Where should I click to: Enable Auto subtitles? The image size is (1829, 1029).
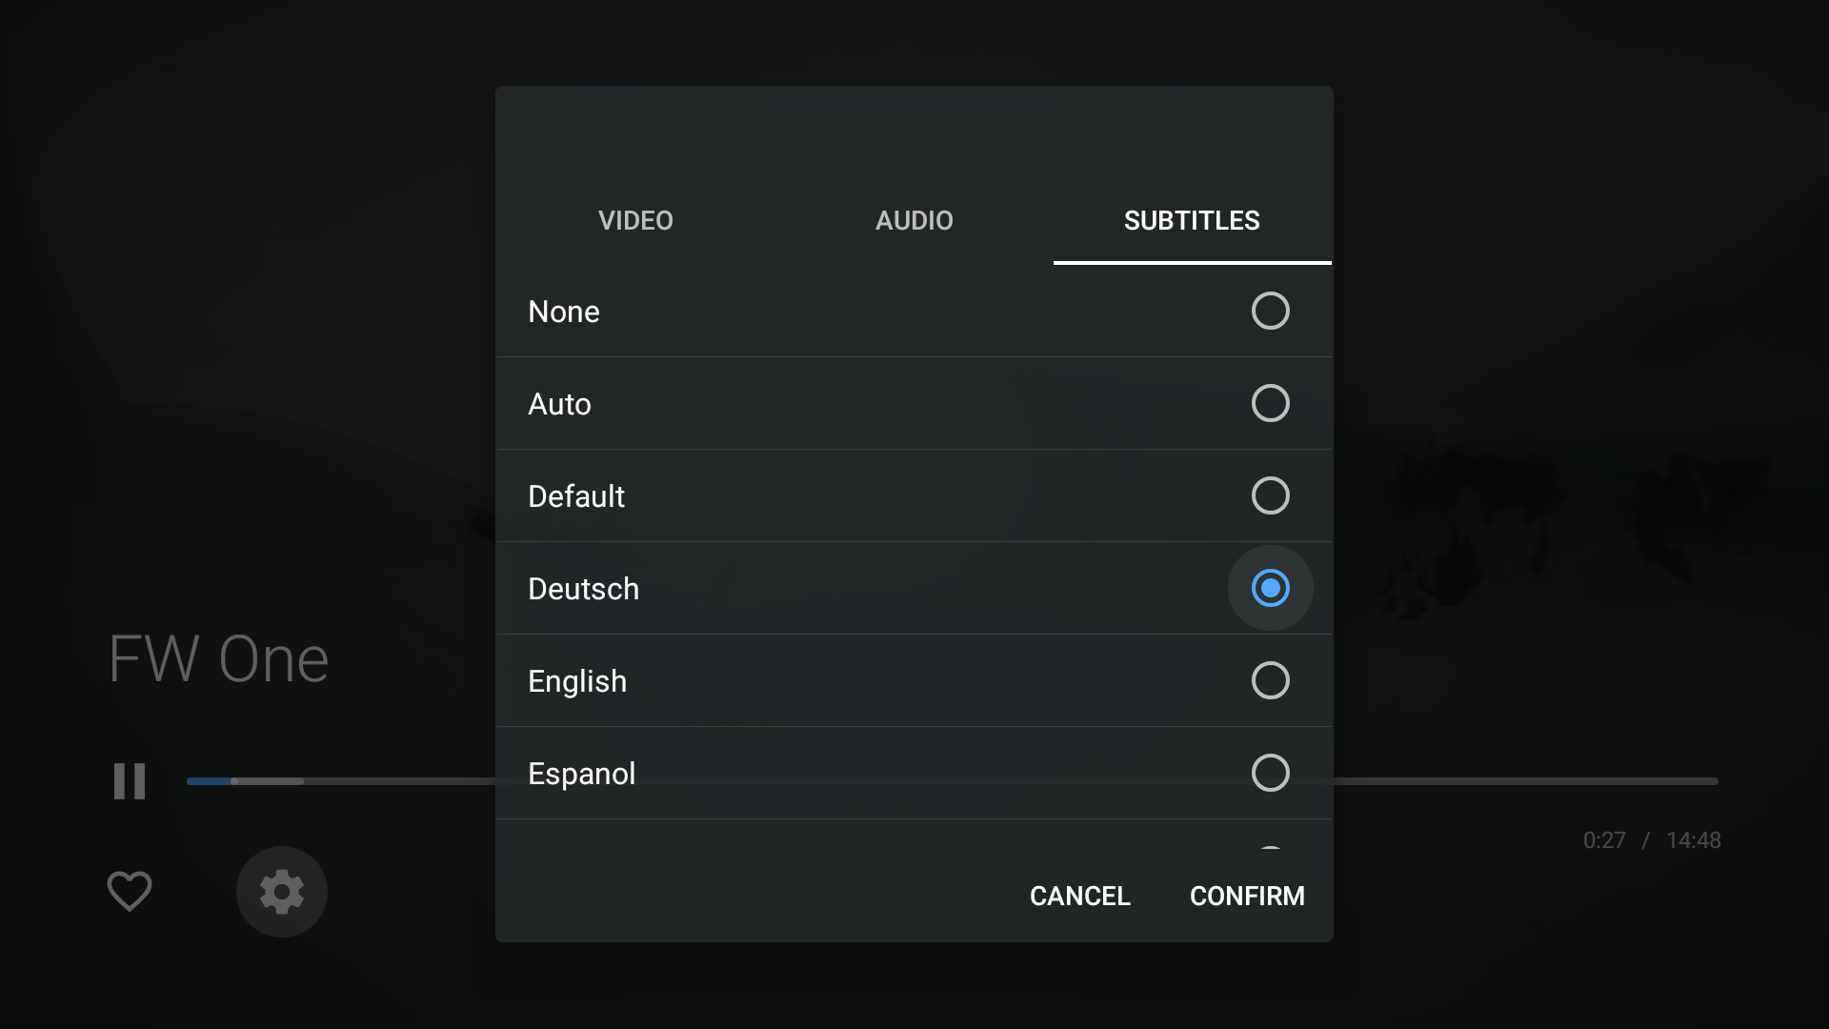pyautogui.click(x=1270, y=403)
